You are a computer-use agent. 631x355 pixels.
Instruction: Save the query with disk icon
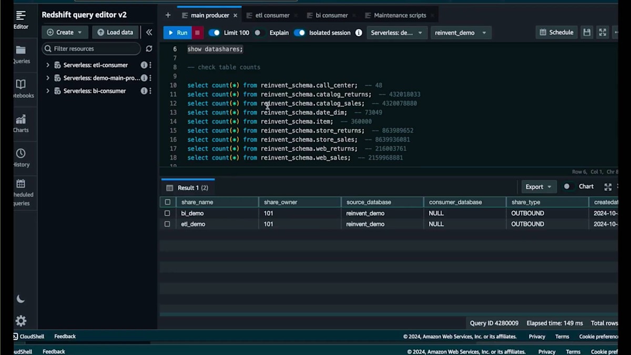click(587, 33)
